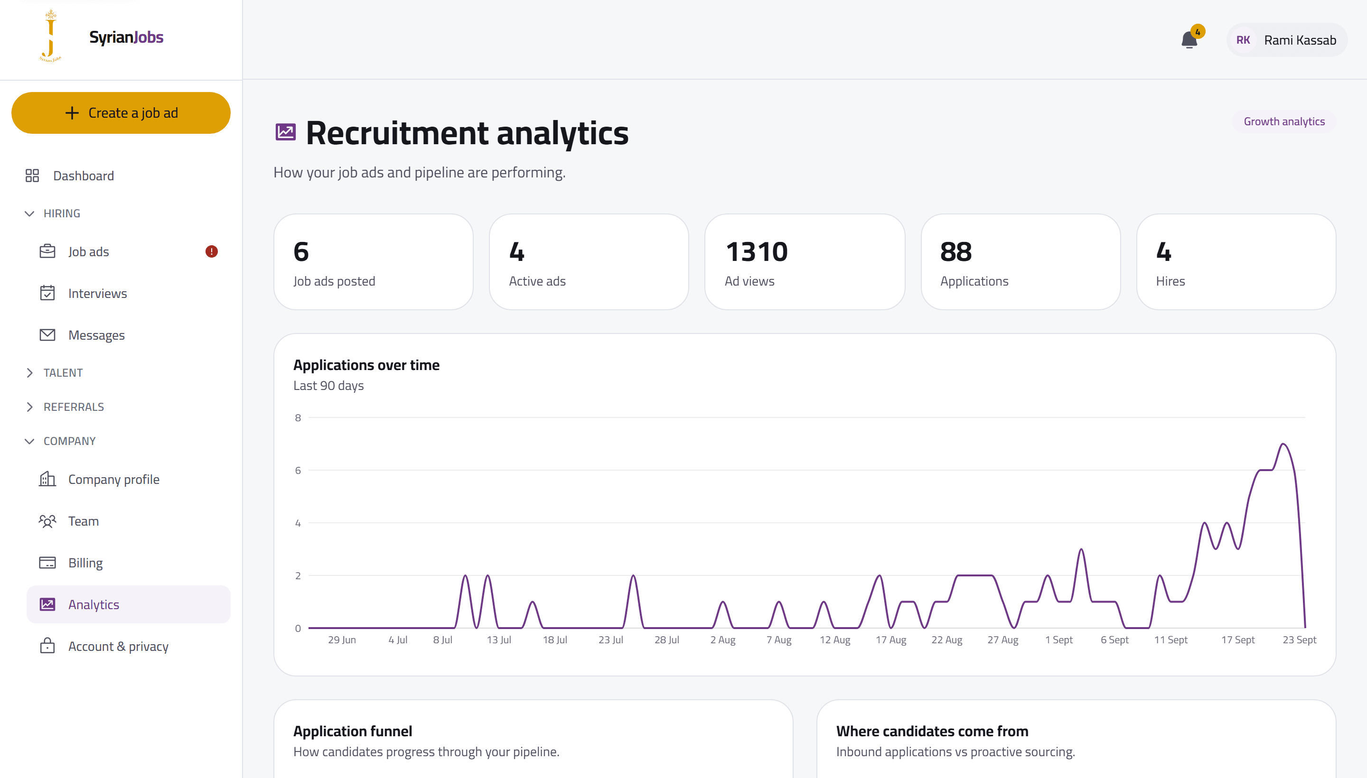Click the Job ads posted card
Viewport: 1367px width, 778px height.
[x=373, y=262]
